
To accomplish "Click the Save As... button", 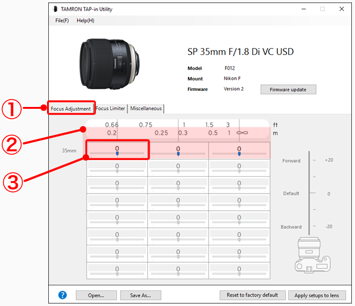I will pyautogui.click(x=140, y=295).
